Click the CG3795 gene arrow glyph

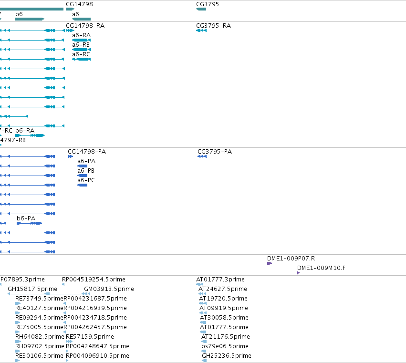click(x=201, y=9)
